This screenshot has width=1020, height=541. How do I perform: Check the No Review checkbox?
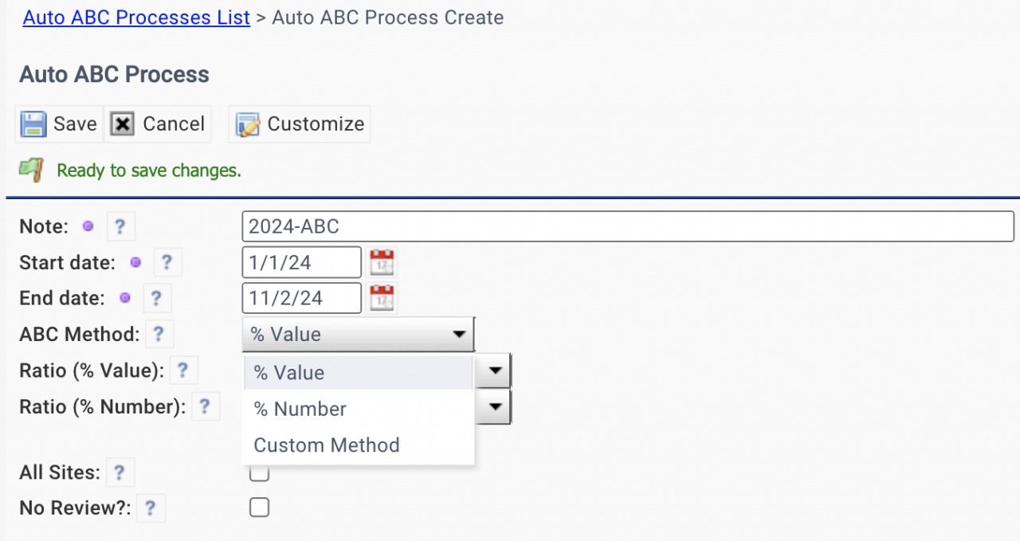pos(259,508)
